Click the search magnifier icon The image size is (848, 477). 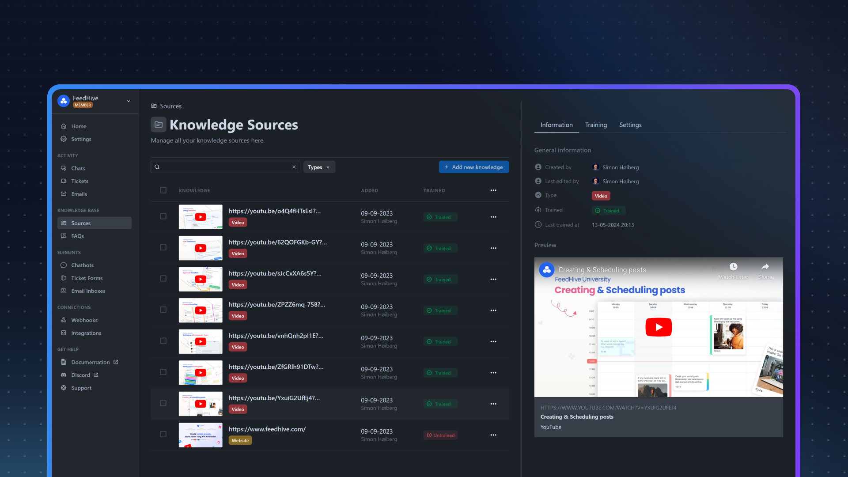(157, 167)
